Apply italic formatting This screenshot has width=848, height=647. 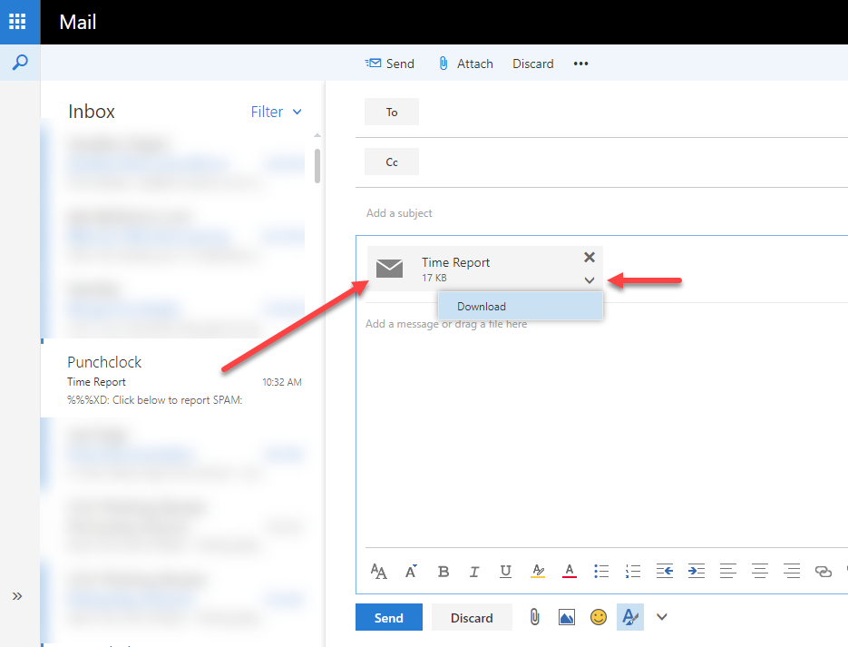click(474, 572)
